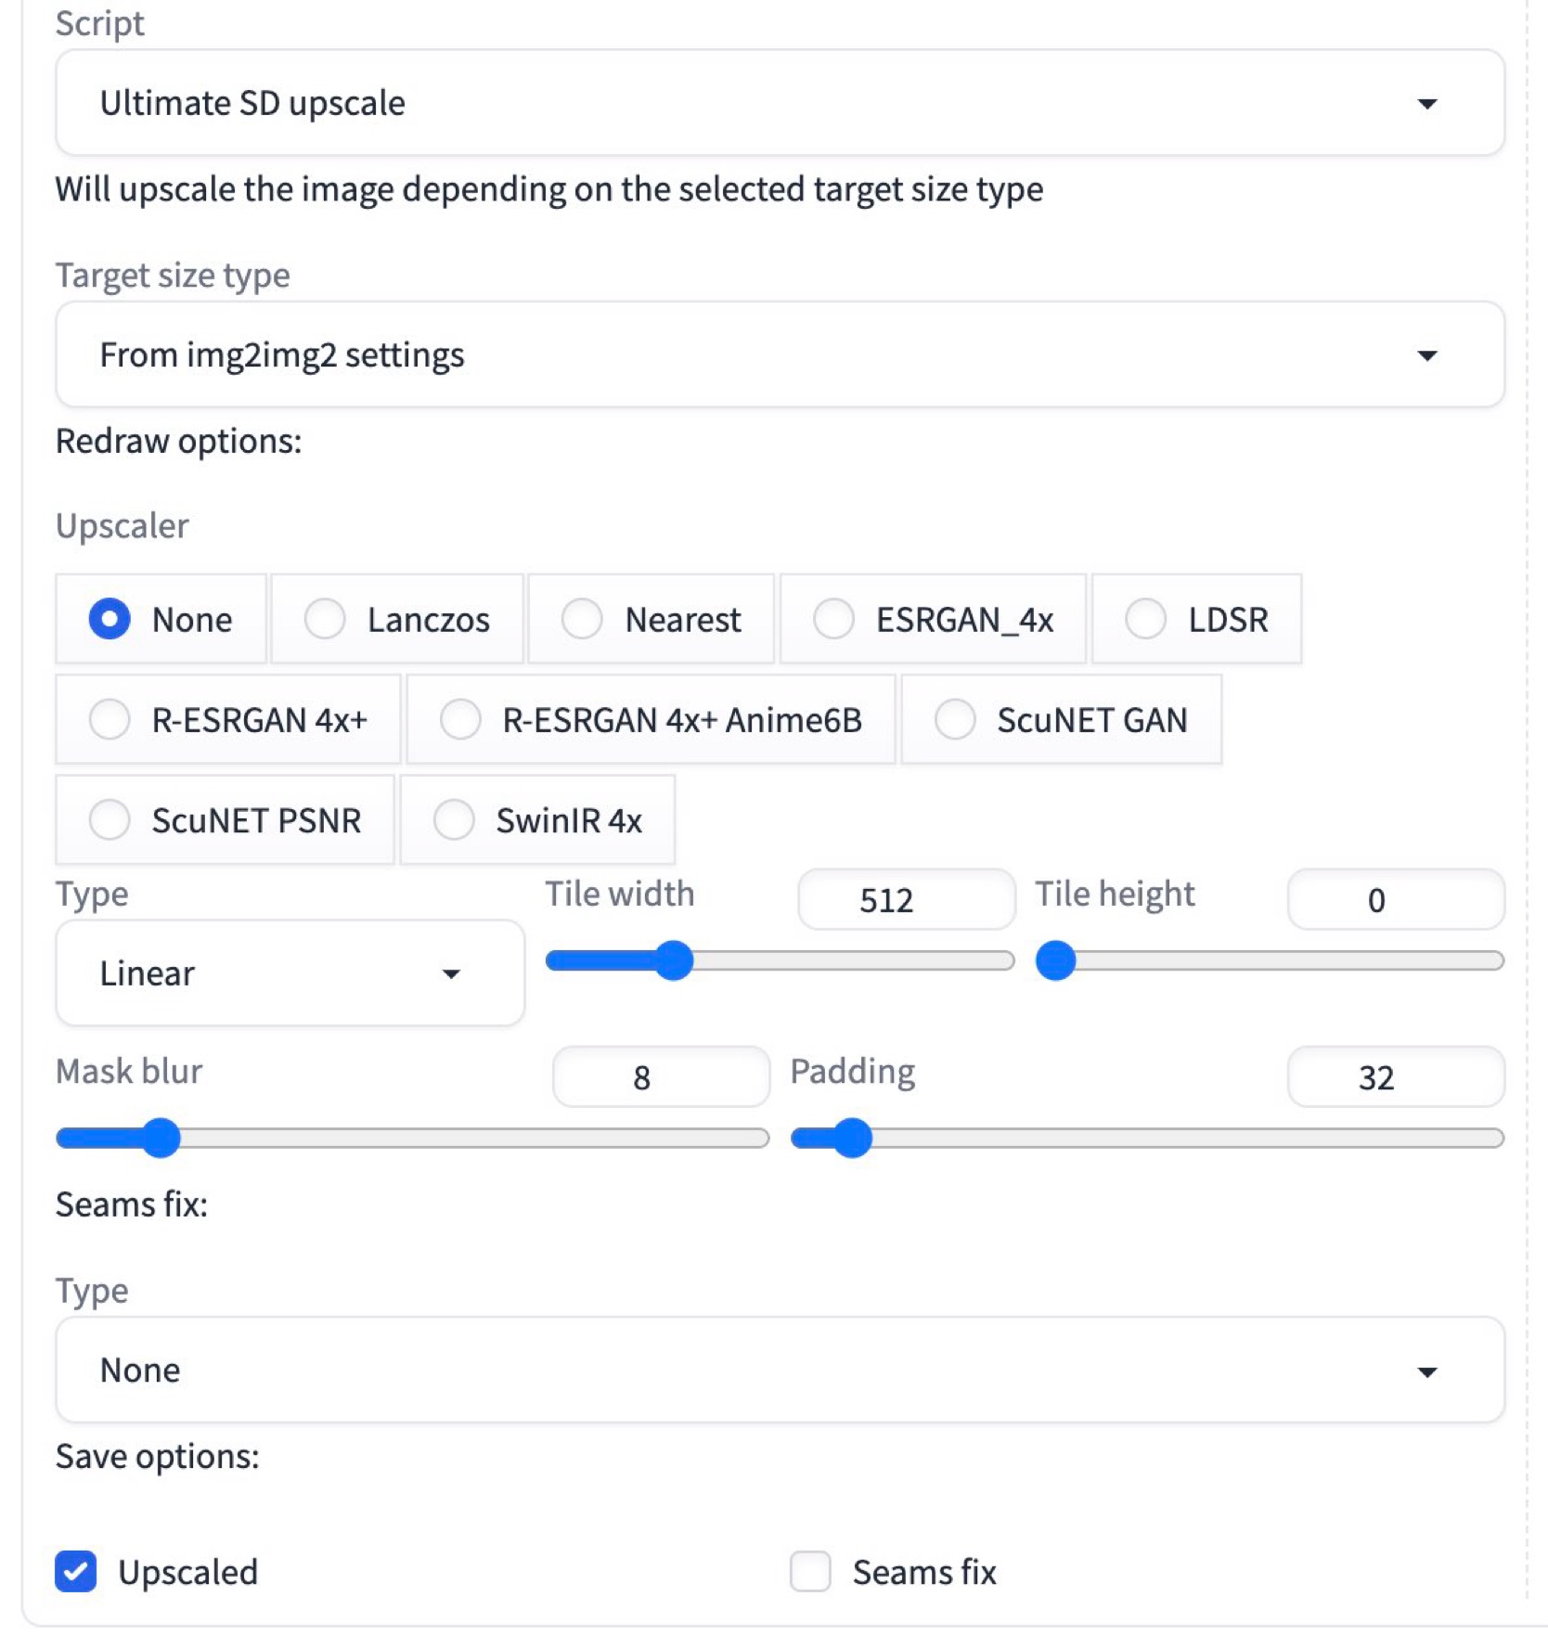This screenshot has width=1548, height=1648.
Task: Expand the Target size type dropdown
Action: point(778,355)
